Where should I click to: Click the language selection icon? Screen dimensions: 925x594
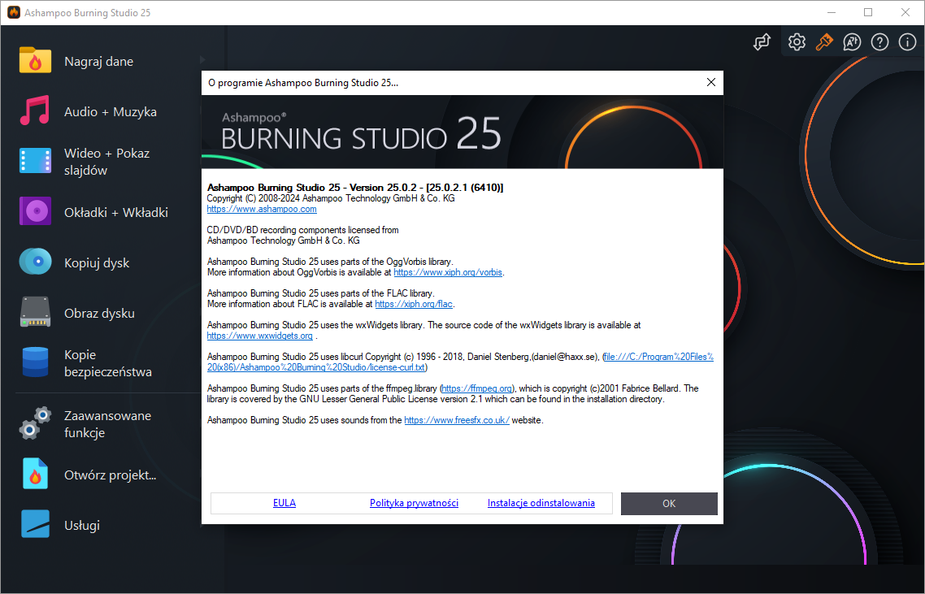point(852,42)
